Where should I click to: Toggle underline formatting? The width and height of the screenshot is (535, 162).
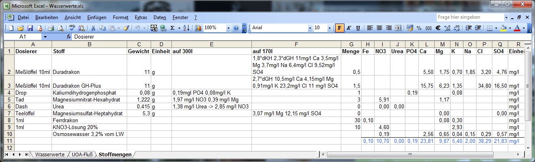coord(358,28)
